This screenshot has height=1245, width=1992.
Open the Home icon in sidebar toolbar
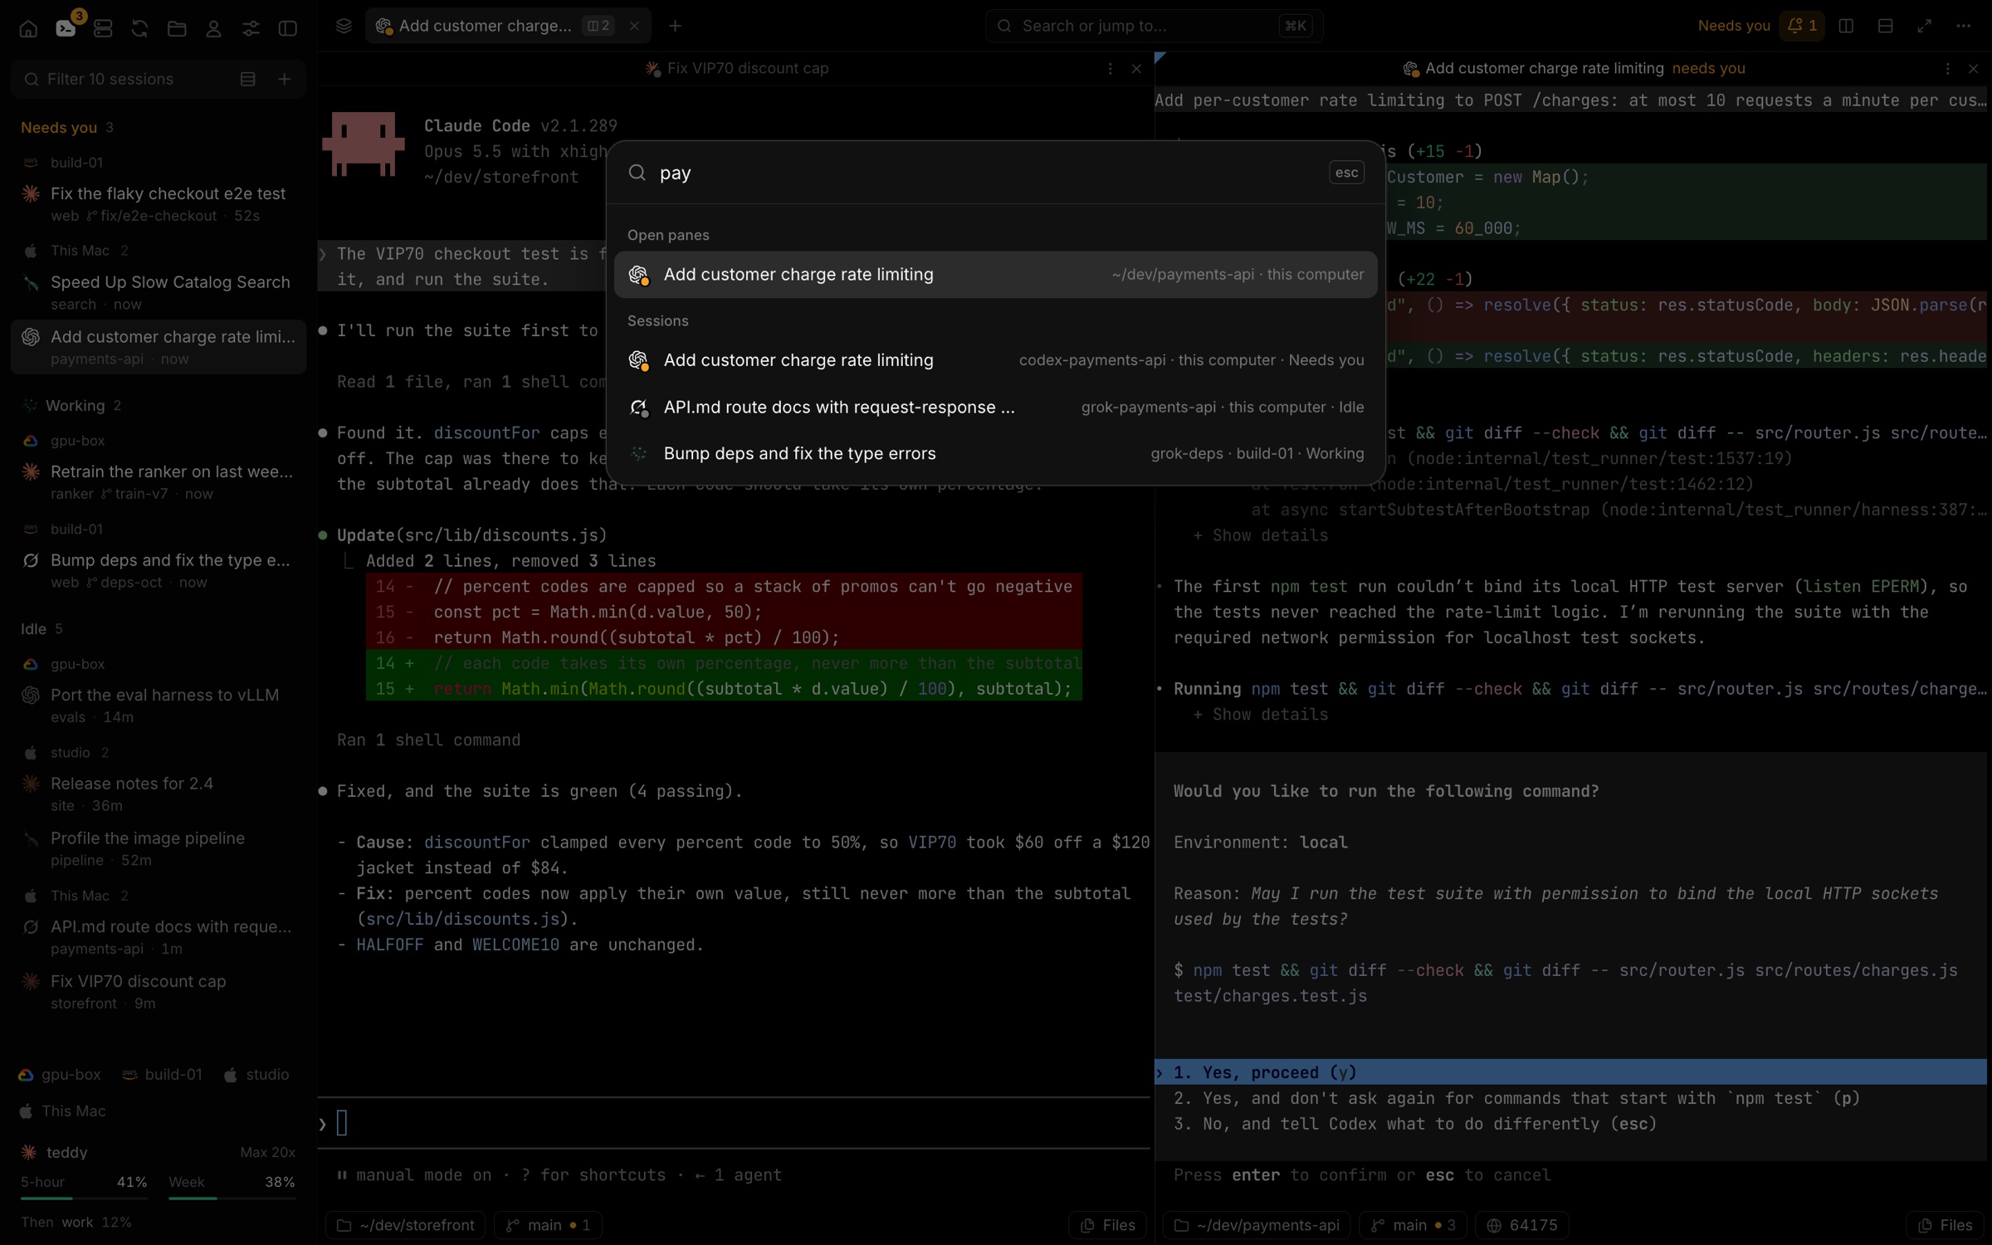pyautogui.click(x=28, y=28)
